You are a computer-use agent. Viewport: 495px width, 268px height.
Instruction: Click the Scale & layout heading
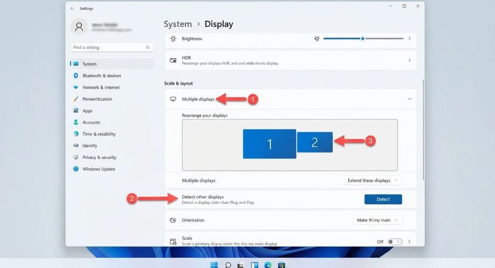point(179,83)
